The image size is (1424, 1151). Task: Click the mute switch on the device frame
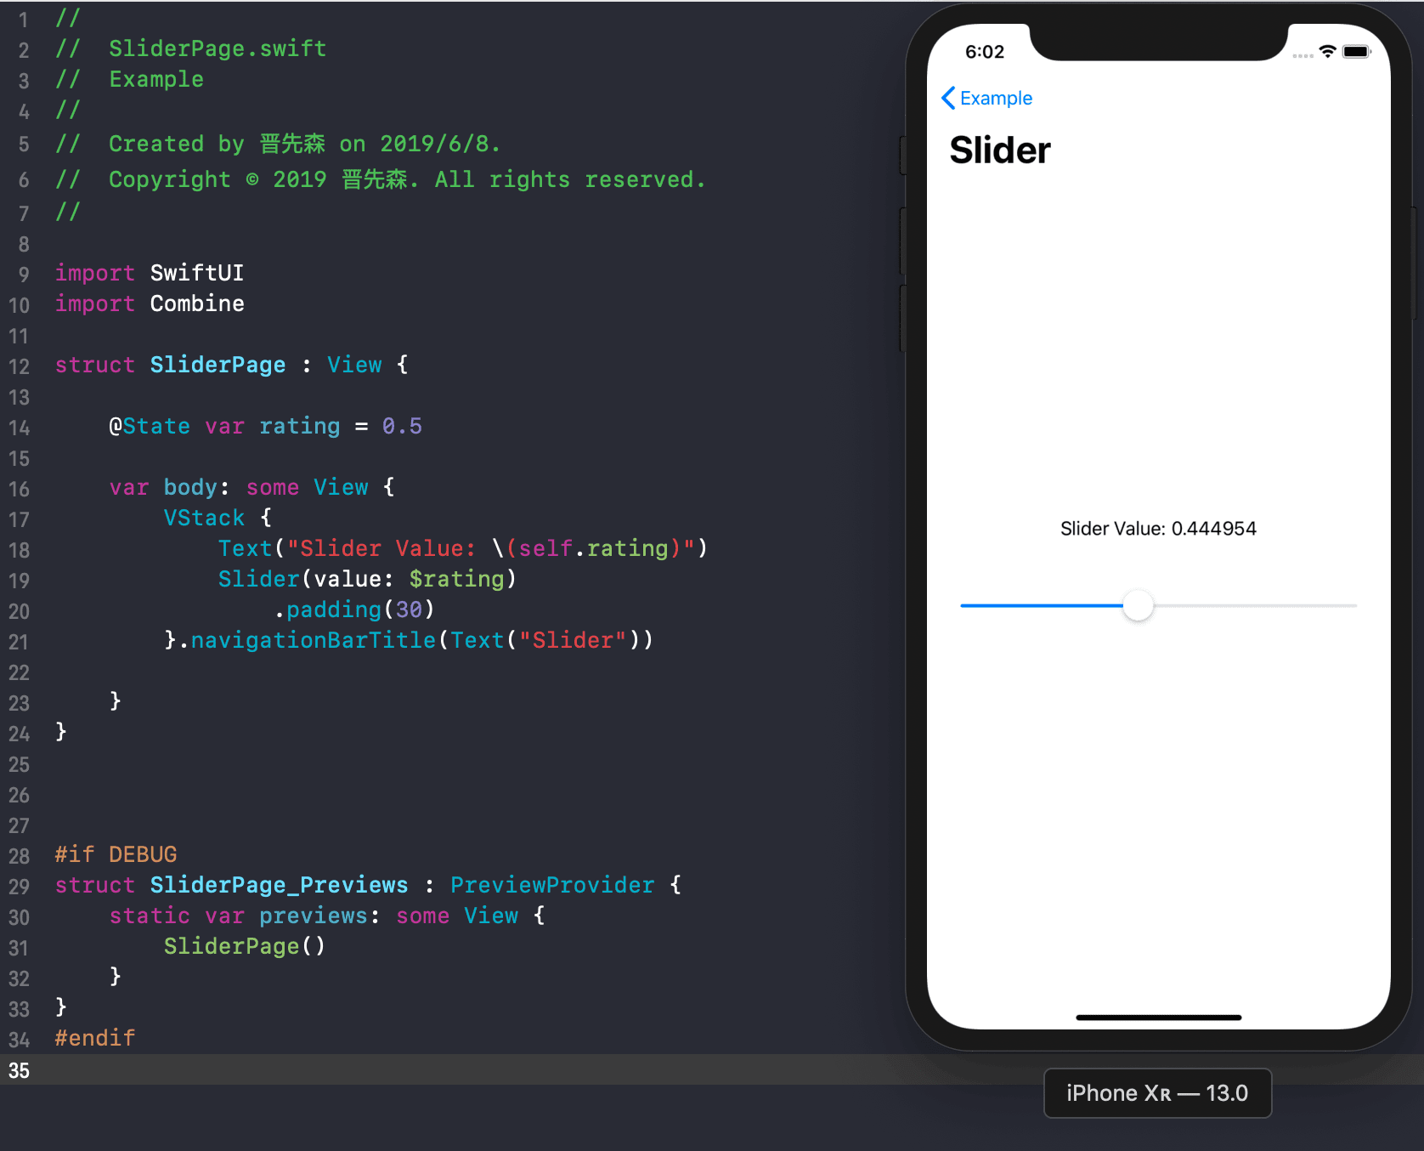coord(904,154)
